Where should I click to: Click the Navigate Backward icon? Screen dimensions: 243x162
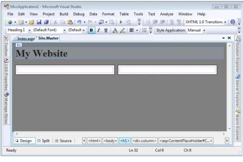[101, 22]
